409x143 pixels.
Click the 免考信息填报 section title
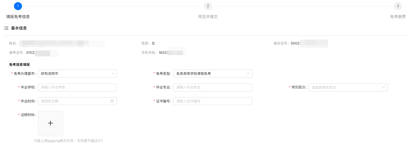pos(19,65)
